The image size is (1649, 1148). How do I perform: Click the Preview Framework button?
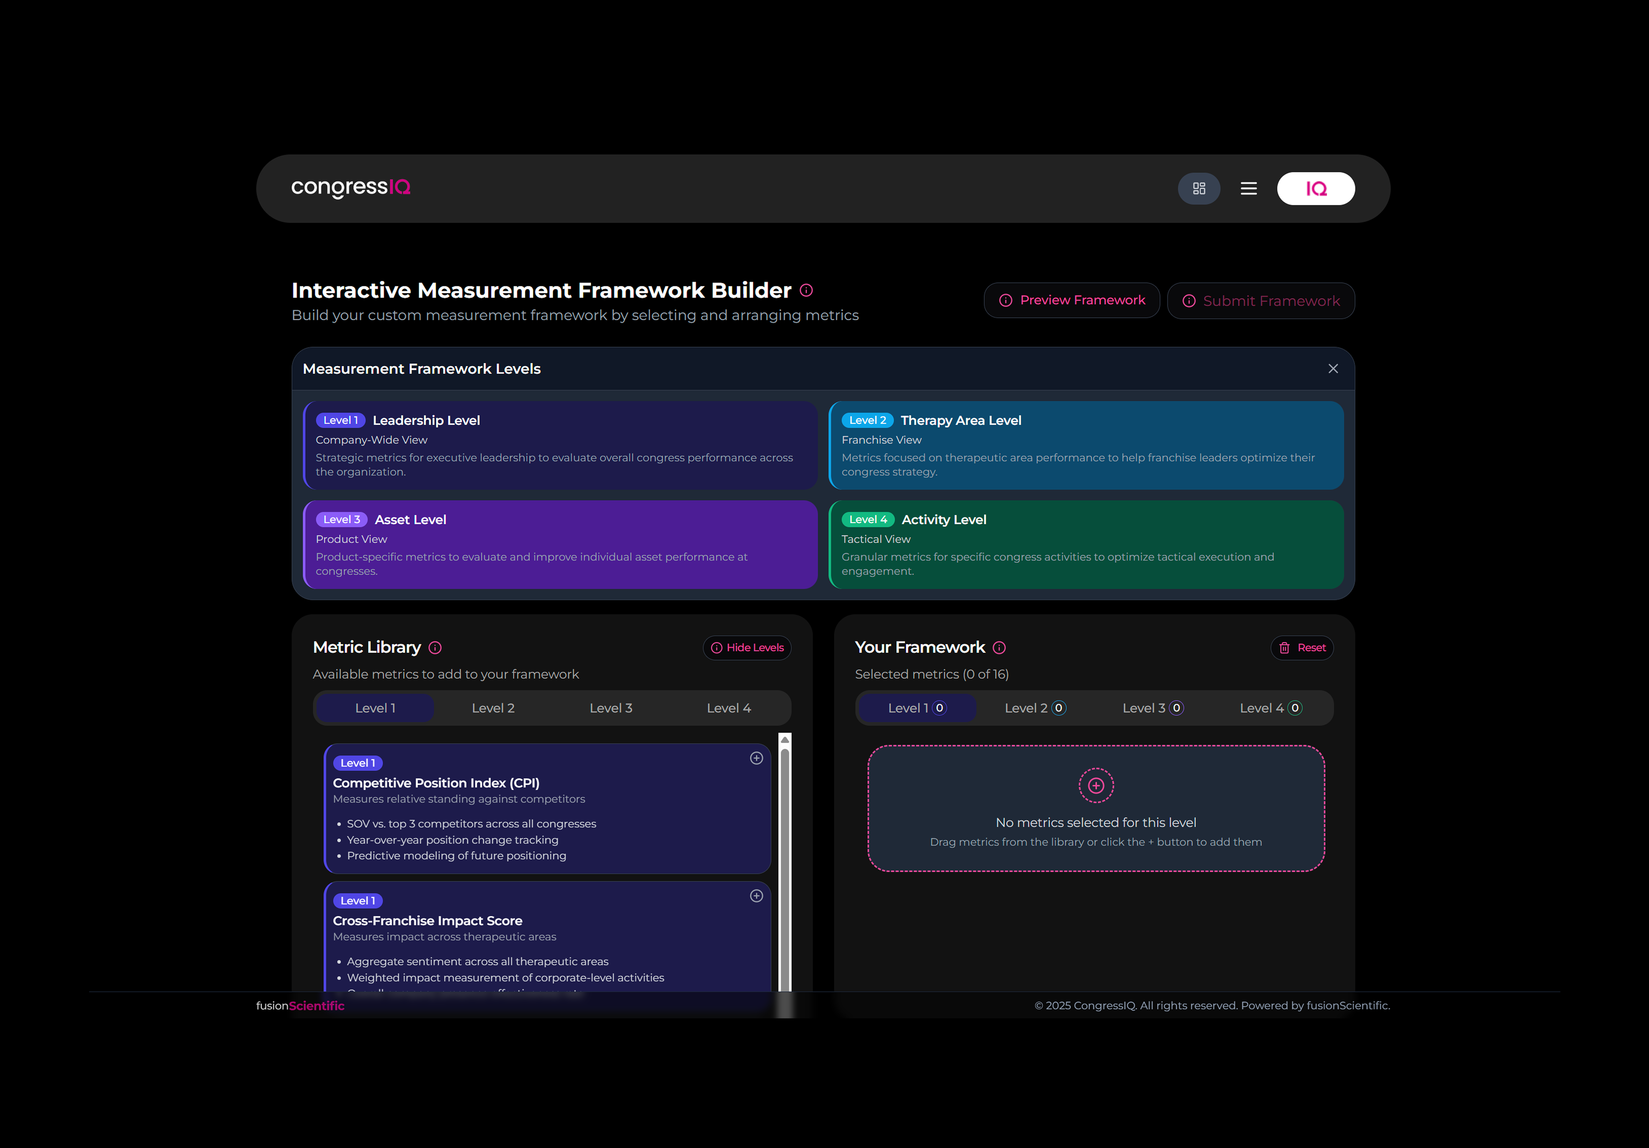click(1072, 300)
